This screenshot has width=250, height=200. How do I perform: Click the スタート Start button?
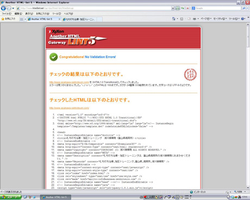click(x=10, y=197)
